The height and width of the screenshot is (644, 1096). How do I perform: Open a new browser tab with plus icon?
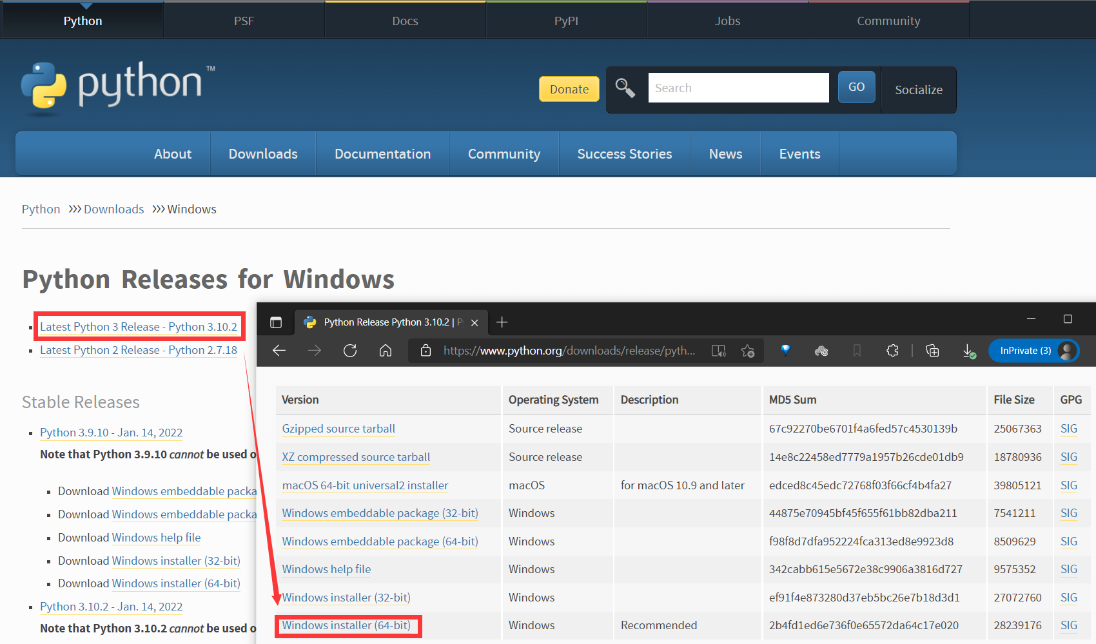(502, 322)
